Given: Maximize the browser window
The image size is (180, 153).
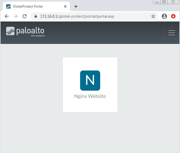Looking at the screenshot, I should point(164,2).
